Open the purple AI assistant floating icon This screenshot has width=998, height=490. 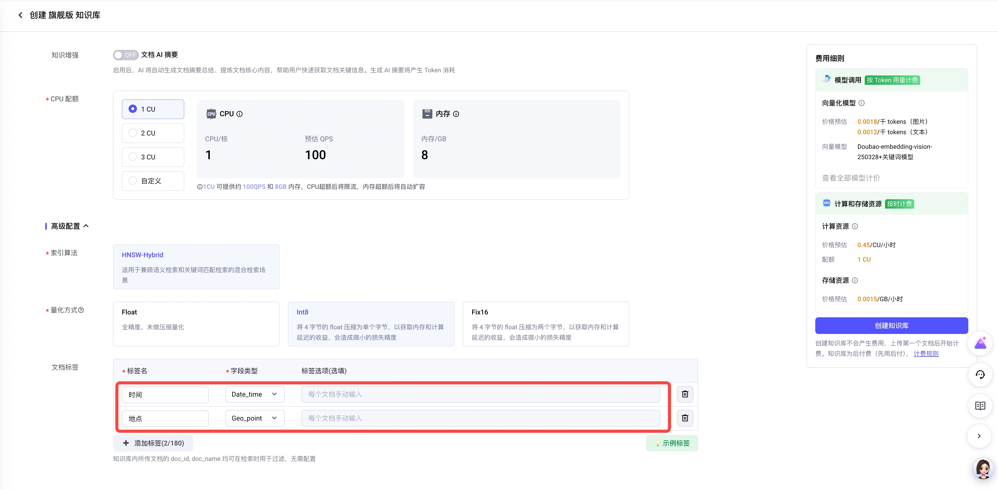coord(980,343)
